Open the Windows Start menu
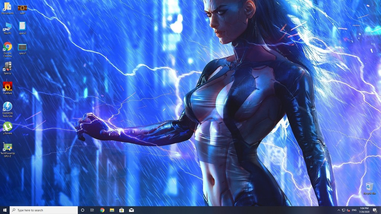This screenshot has width=381, height=214. click(x=4, y=210)
